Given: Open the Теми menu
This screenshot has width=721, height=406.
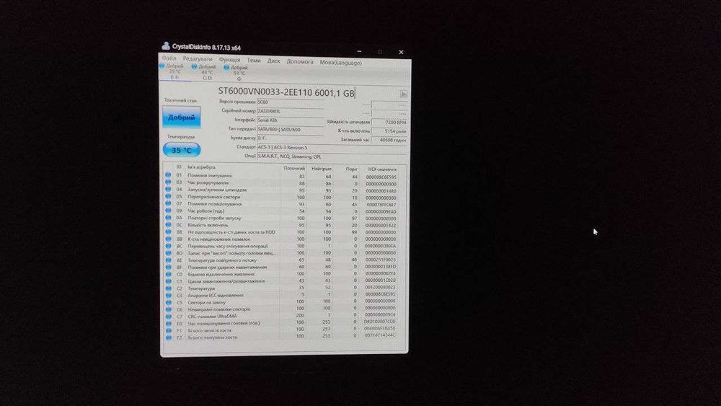Looking at the screenshot, I should (x=254, y=61).
